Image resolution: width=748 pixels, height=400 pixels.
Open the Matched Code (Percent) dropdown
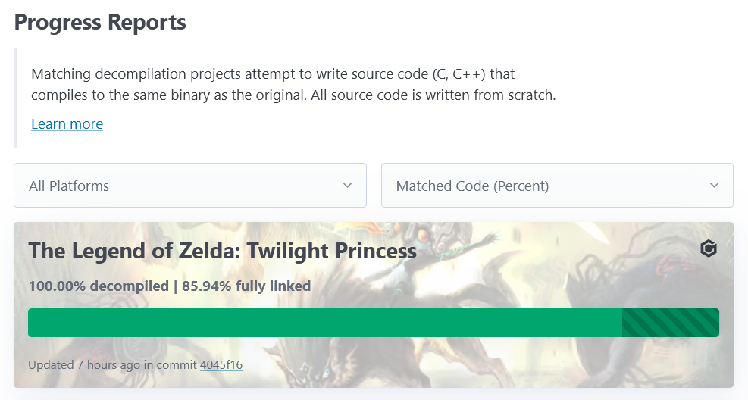(x=556, y=186)
